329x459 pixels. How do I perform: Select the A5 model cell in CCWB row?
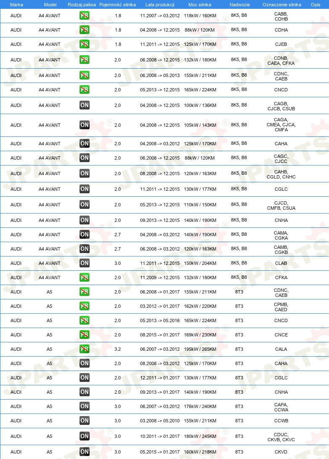click(x=49, y=421)
